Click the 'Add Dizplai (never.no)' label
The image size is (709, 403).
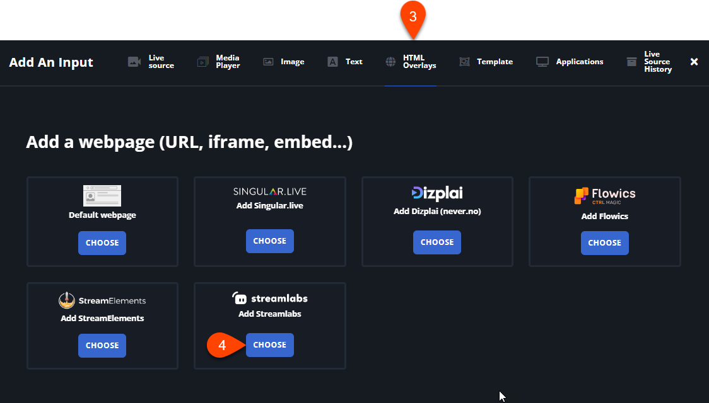tap(437, 211)
